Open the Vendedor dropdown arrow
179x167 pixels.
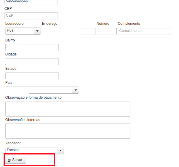click(x=60, y=151)
